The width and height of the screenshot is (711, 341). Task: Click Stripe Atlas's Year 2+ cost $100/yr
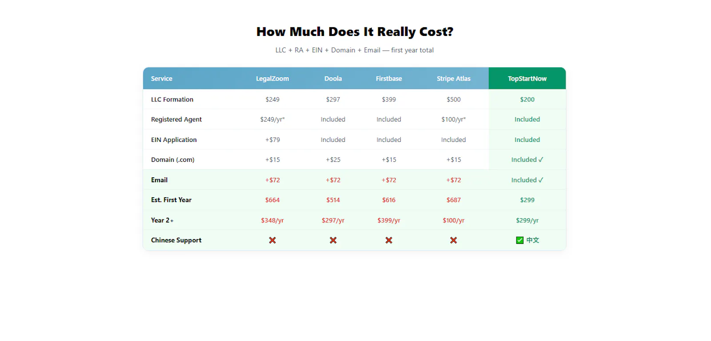pyautogui.click(x=453, y=220)
